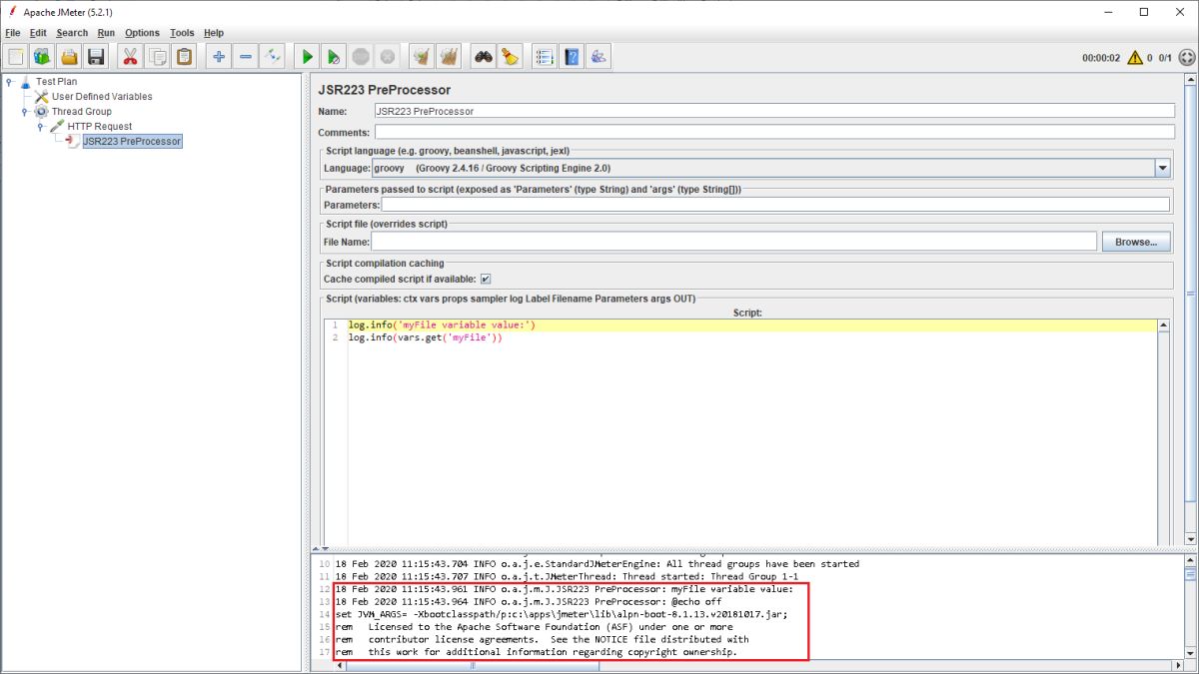Click the Clear icon
This screenshot has height=674, width=1199.
pyautogui.click(x=422, y=57)
